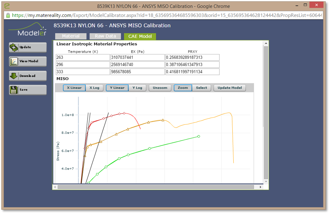Viewport: 330px width, 214px height.
Task: Toggle Y Log axis scale
Action: point(137,88)
